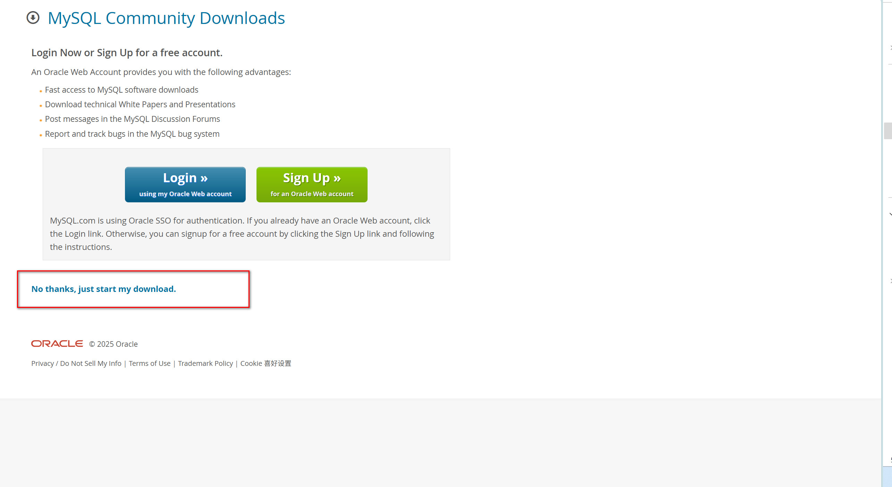This screenshot has height=487, width=892.
Task: Click the Report and track bugs bullet
Action: tap(132, 134)
